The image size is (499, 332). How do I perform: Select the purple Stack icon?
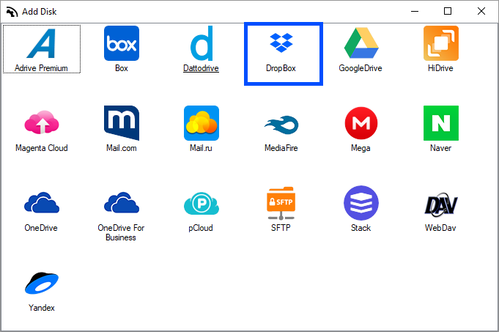[361, 203]
